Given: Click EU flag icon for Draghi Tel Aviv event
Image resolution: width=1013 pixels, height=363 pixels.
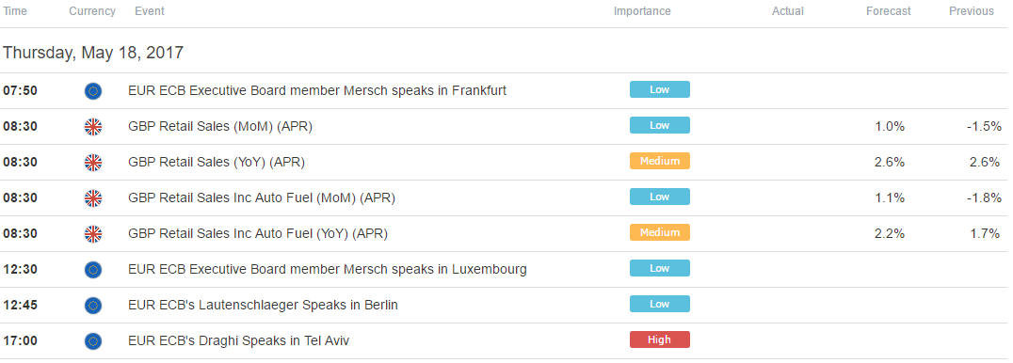Looking at the screenshot, I should [x=93, y=340].
